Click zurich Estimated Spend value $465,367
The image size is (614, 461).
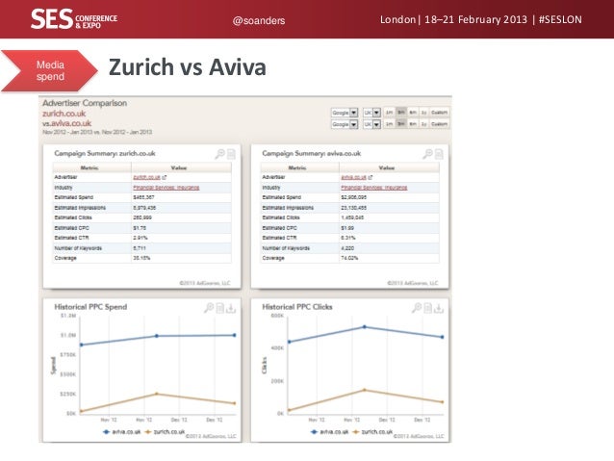[143, 197]
